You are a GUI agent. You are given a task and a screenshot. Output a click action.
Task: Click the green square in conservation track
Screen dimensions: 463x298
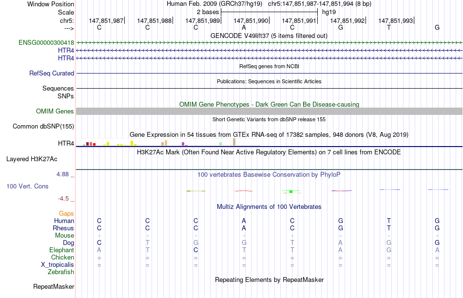coord(291,192)
